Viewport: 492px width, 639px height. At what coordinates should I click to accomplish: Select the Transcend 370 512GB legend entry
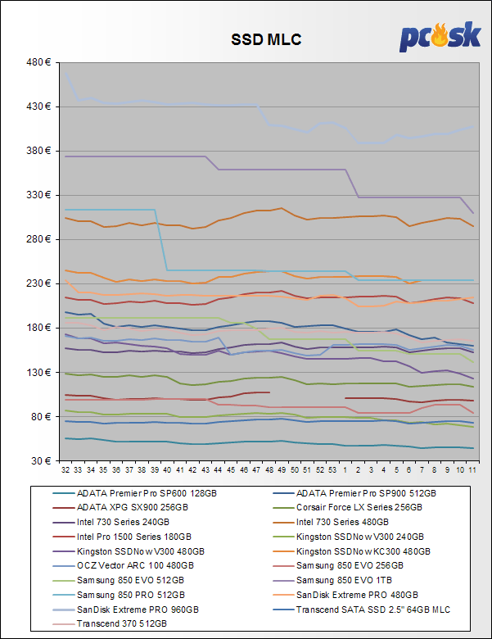pyautogui.click(x=110, y=623)
